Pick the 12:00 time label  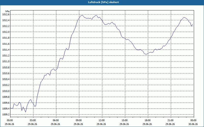click(x=102, y=120)
